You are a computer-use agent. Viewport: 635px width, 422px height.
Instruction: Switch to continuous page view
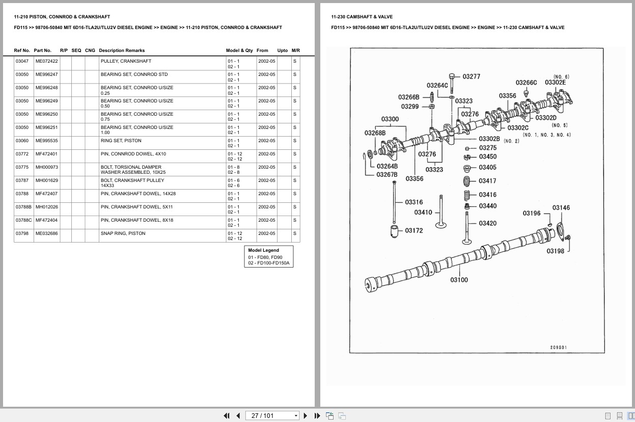point(619,416)
